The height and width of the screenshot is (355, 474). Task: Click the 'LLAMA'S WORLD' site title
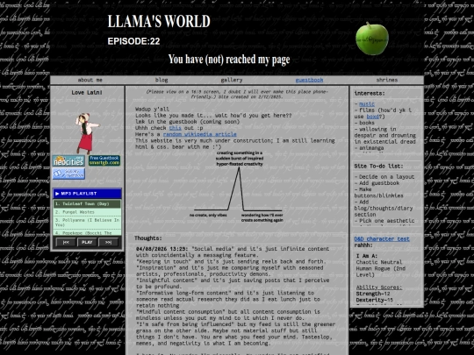tap(159, 21)
